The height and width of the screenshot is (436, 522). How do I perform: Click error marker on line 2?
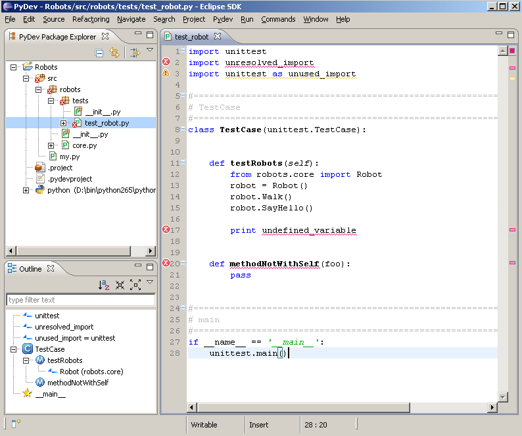[x=166, y=62]
